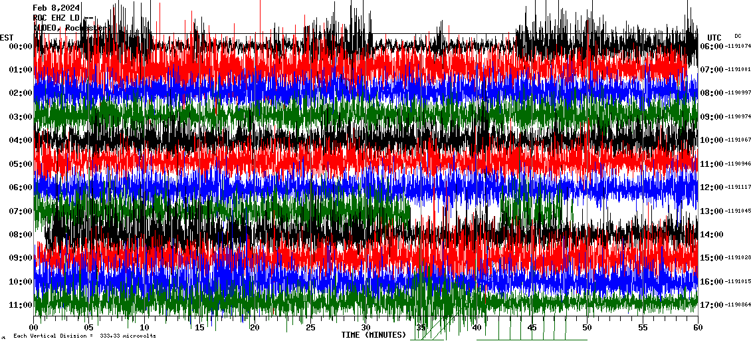Select the 10:00 EST row label
Image resolution: width=751 pixels, height=345 pixels.
(x=20, y=281)
